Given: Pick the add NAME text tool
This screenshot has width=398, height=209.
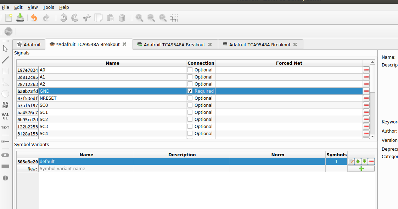Looking at the screenshot, I should [5, 105].
